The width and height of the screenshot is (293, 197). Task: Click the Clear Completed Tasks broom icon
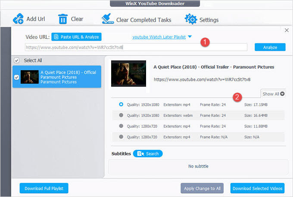pyautogui.click(x=107, y=18)
